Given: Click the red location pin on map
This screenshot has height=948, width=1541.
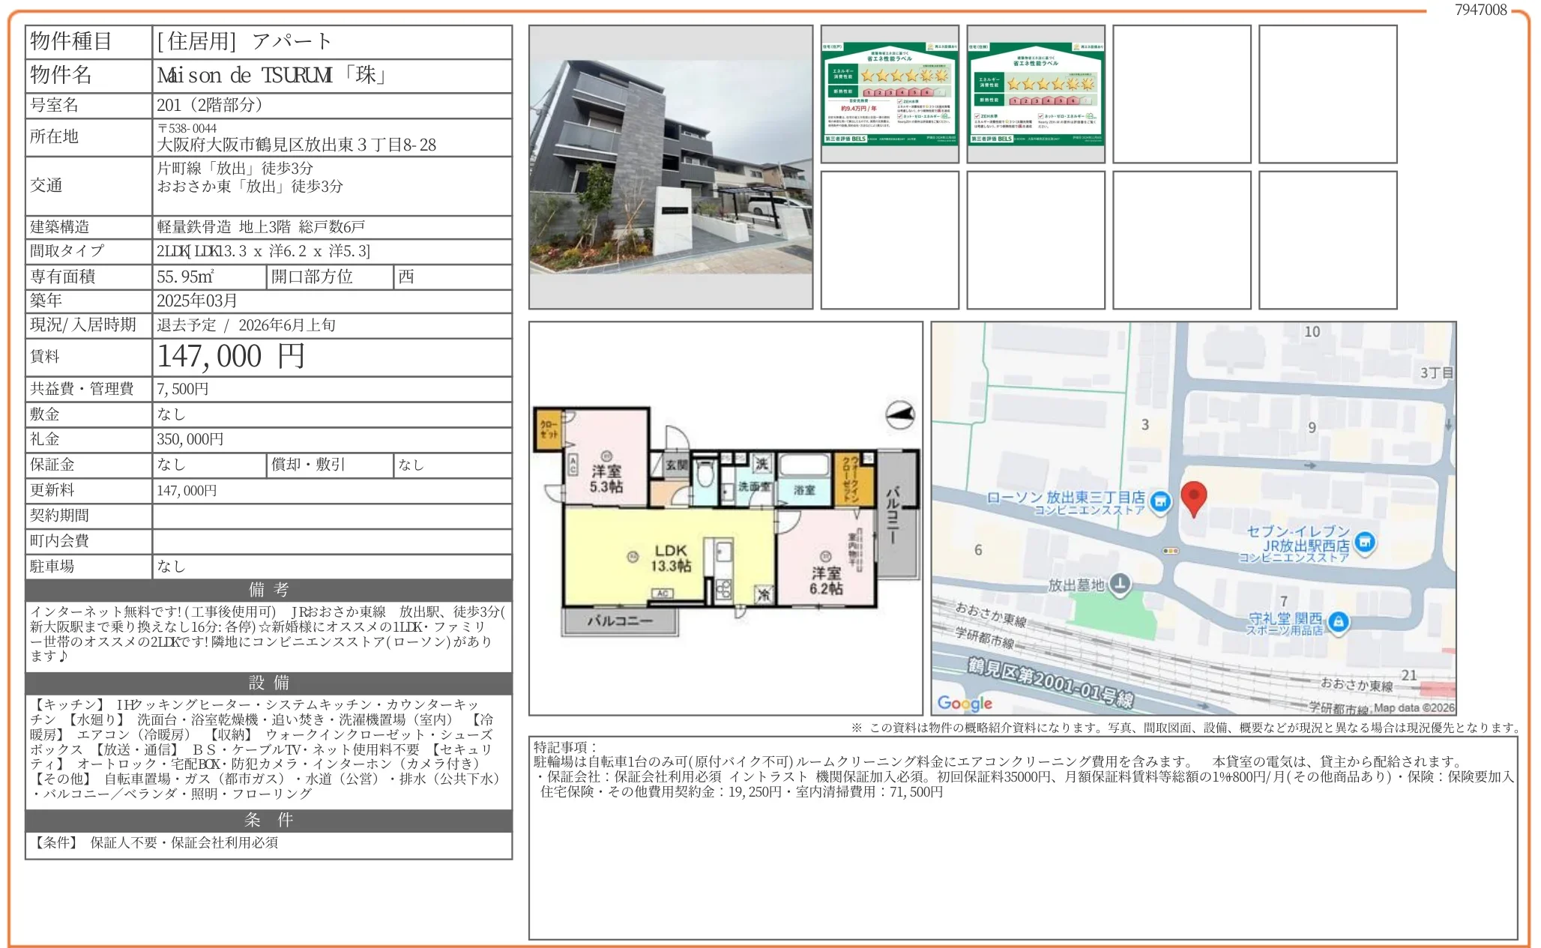Looking at the screenshot, I should 1193,498.
